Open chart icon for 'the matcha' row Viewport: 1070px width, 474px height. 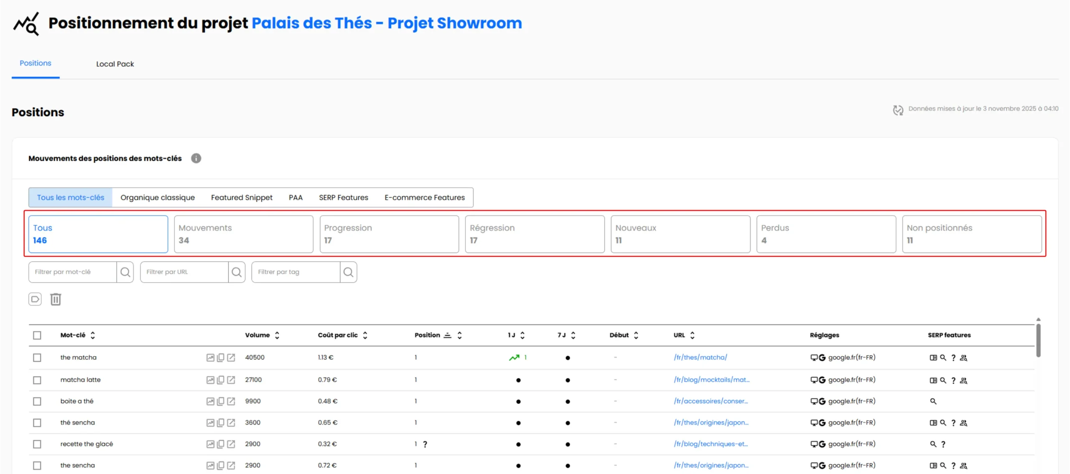point(210,357)
